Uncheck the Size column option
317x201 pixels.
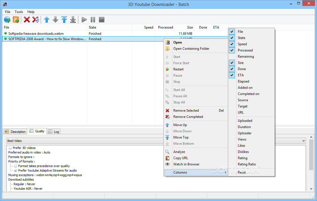[232, 63]
